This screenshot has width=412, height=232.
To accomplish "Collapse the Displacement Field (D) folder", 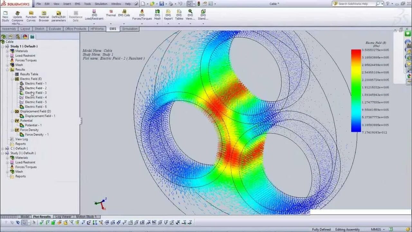I will [x=12, y=111].
